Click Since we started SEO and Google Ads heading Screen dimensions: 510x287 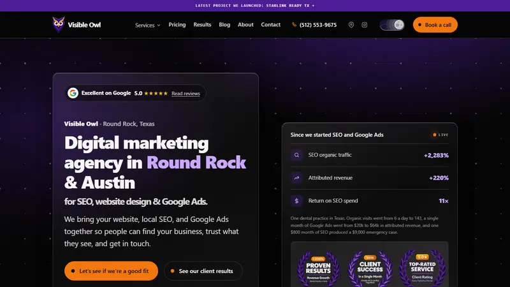pos(337,135)
